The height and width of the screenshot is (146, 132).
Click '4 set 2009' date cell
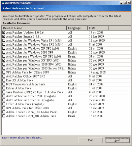pos(96,92)
